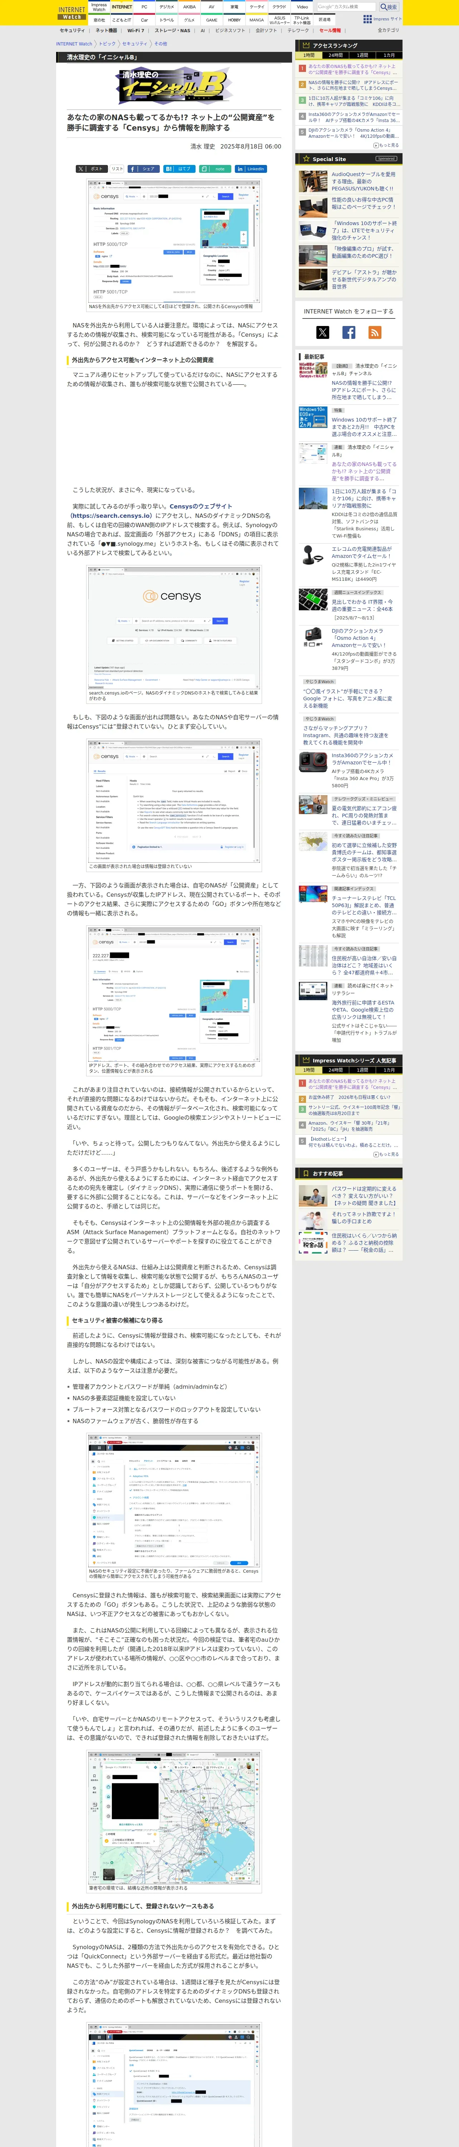
Task: Open サントリー公式 ウイスキー100周年記念 ranking article
Action: (353, 1110)
